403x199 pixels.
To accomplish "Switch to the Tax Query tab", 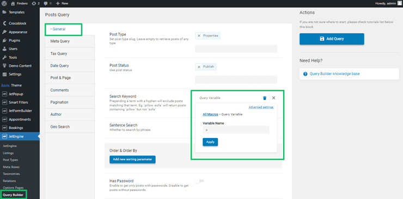I will [x=70, y=54].
